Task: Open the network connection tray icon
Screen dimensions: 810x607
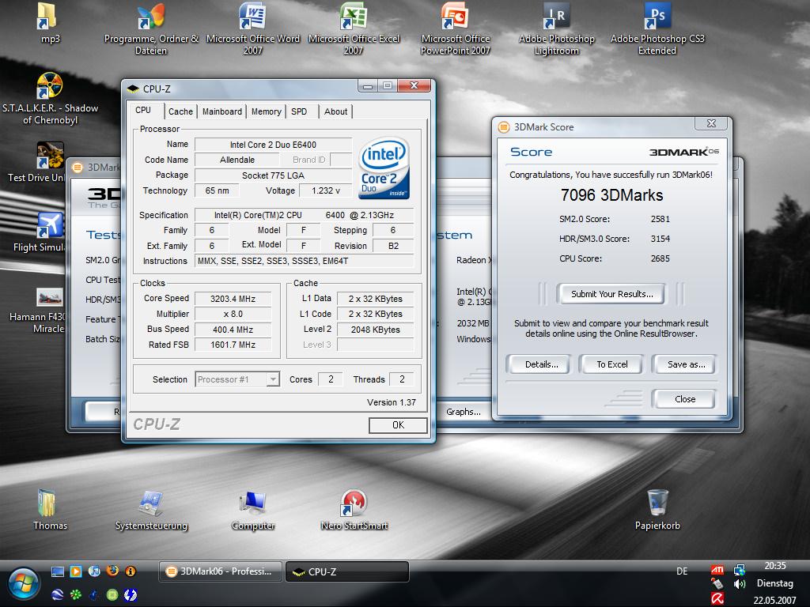Action: (x=740, y=570)
